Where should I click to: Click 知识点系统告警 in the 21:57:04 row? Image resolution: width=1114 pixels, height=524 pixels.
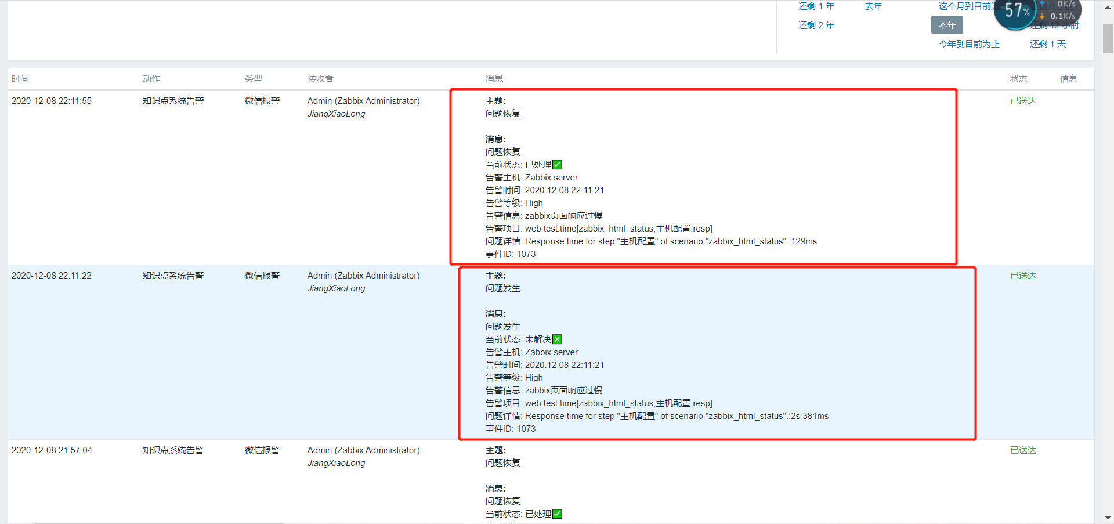click(x=173, y=450)
